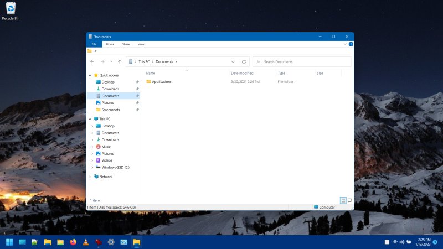Open the File ribbon tab

click(94, 44)
